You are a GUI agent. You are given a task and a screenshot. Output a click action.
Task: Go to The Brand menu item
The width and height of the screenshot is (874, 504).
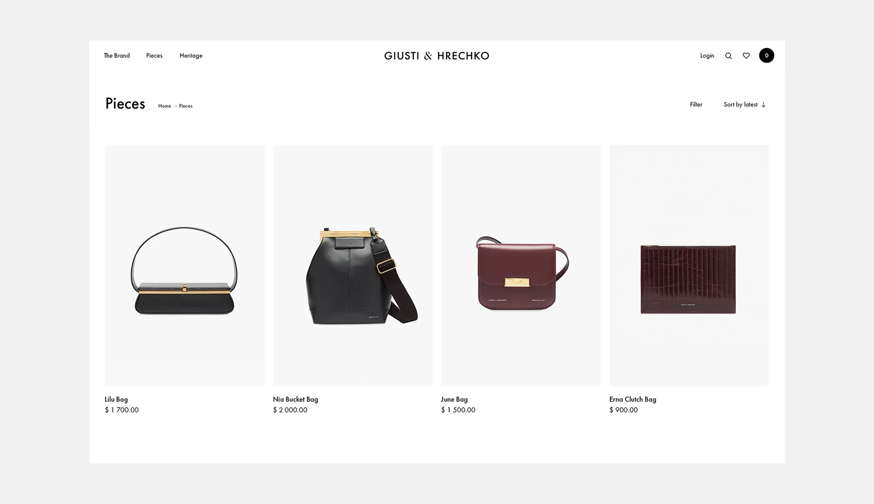point(117,56)
